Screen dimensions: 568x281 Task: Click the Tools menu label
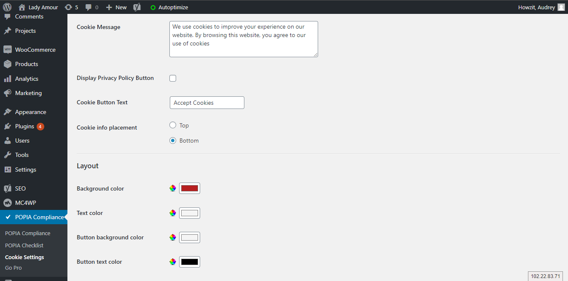(x=22, y=155)
